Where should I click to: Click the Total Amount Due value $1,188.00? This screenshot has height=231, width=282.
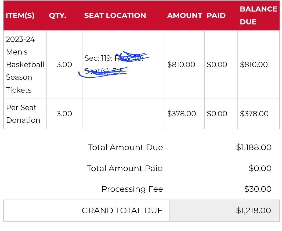pos(254,147)
